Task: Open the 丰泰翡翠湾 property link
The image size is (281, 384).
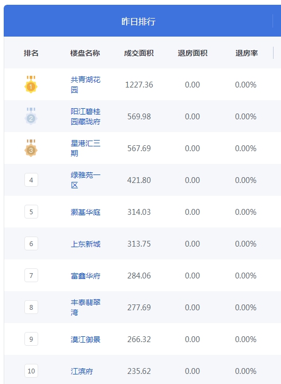Action: tap(85, 307)
